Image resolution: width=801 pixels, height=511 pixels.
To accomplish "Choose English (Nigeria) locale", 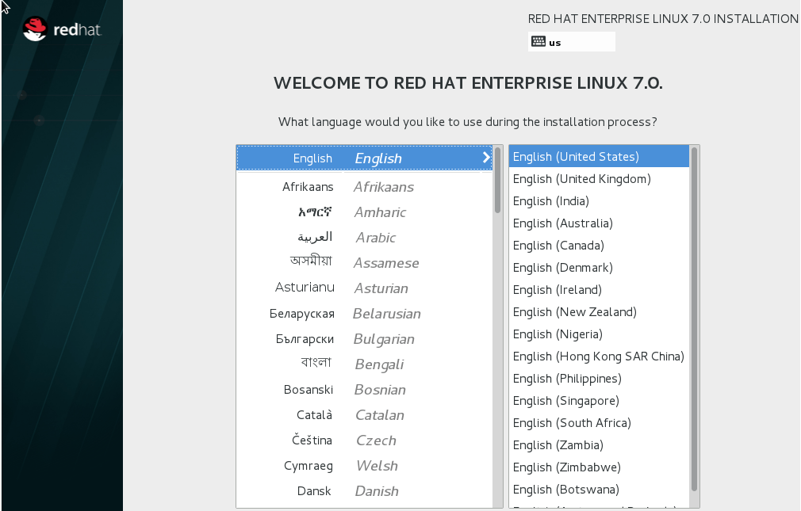I will click(599, 334).
